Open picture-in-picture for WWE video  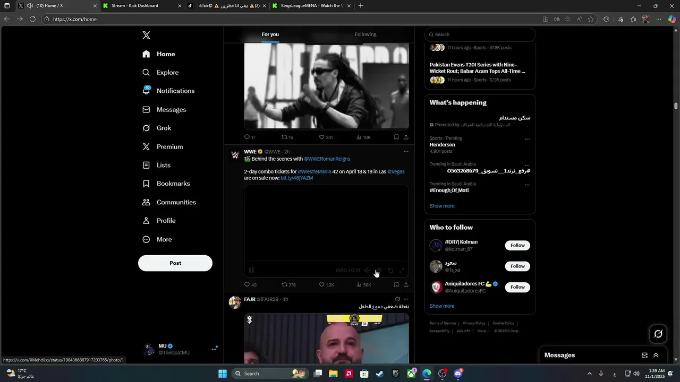pos(390,271)
